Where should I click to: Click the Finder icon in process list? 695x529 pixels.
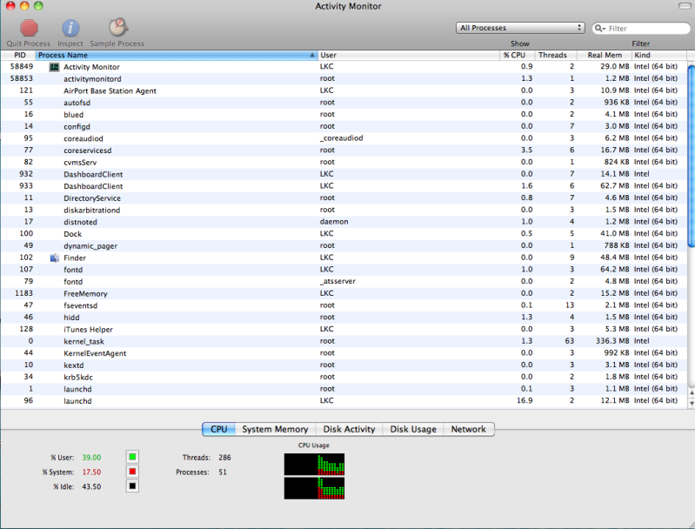pos(54,258)
